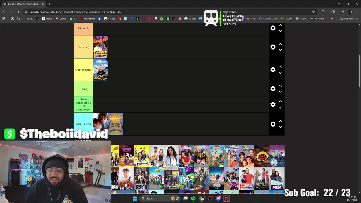Screen dimensions: 361x203
Task: Select the C (Mediocre) tier label
Action: (x=83, y=70)
